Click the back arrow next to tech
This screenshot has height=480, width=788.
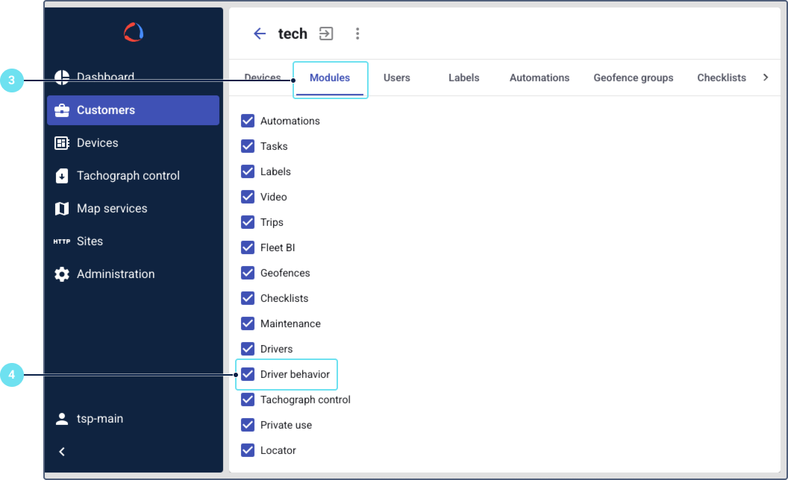tap(260, 34)
